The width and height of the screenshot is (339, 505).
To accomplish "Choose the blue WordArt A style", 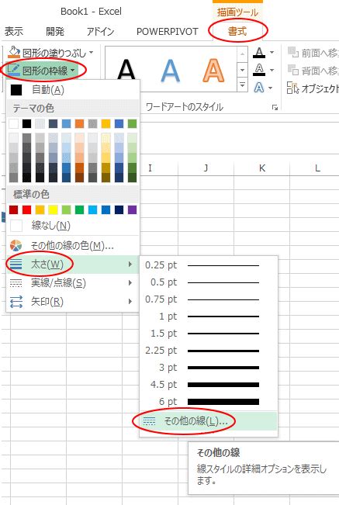I will coord(170,71).
